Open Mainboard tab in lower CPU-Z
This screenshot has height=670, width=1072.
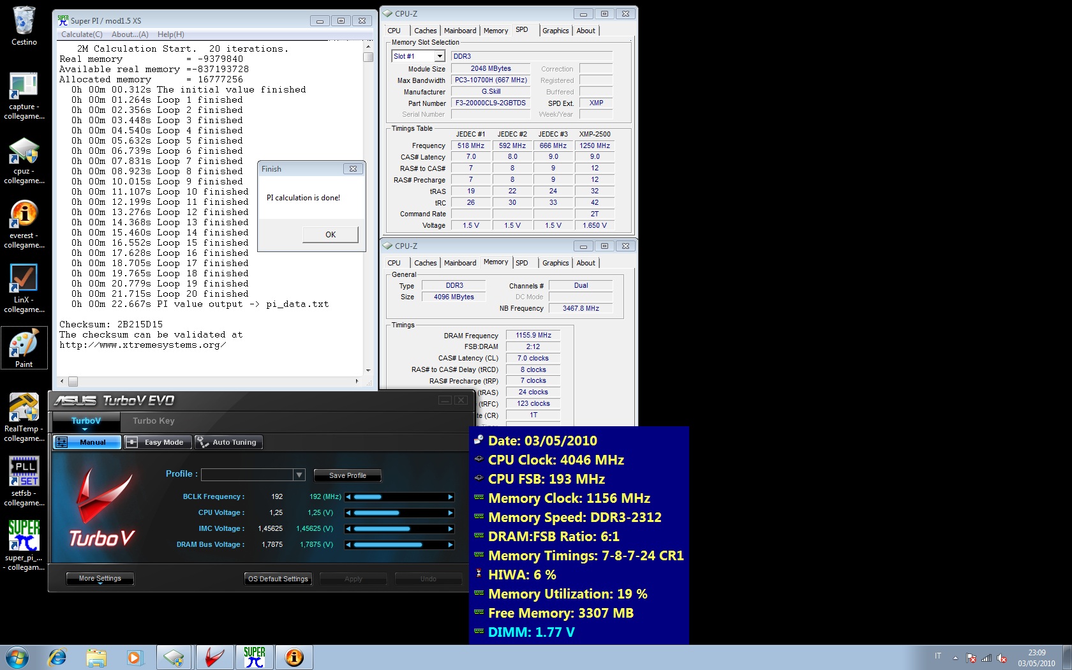[460, 263]
